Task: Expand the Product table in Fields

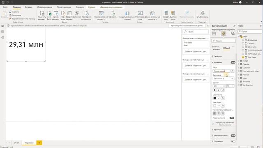Action: pyautogui.click(x=239, y=75)
